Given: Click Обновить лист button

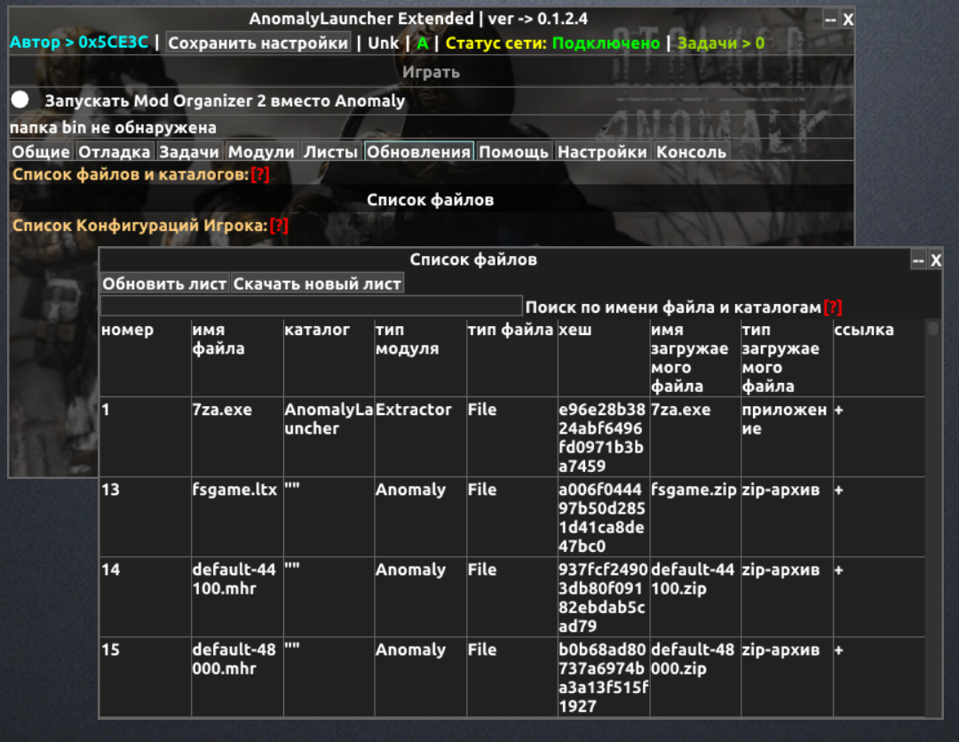Looking at the screenshot, I should coord(164,284).
